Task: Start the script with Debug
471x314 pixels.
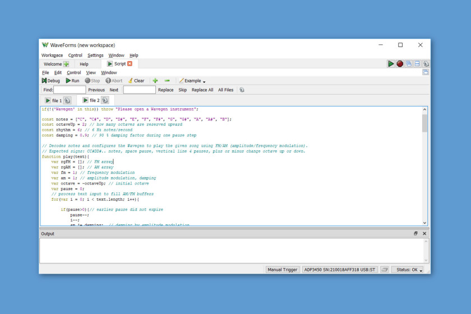Action: coord(51,81)
